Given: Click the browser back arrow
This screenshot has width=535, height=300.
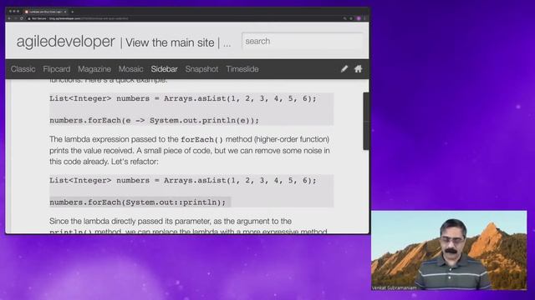Looking at the screenshot, I should (x=9, y=18).
